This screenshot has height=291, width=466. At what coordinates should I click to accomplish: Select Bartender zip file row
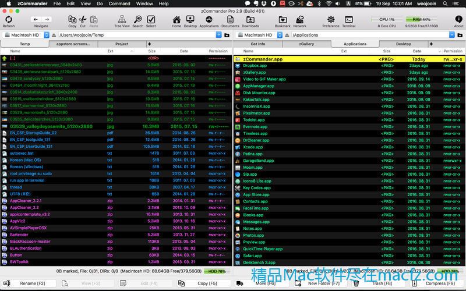click(116, 235)
